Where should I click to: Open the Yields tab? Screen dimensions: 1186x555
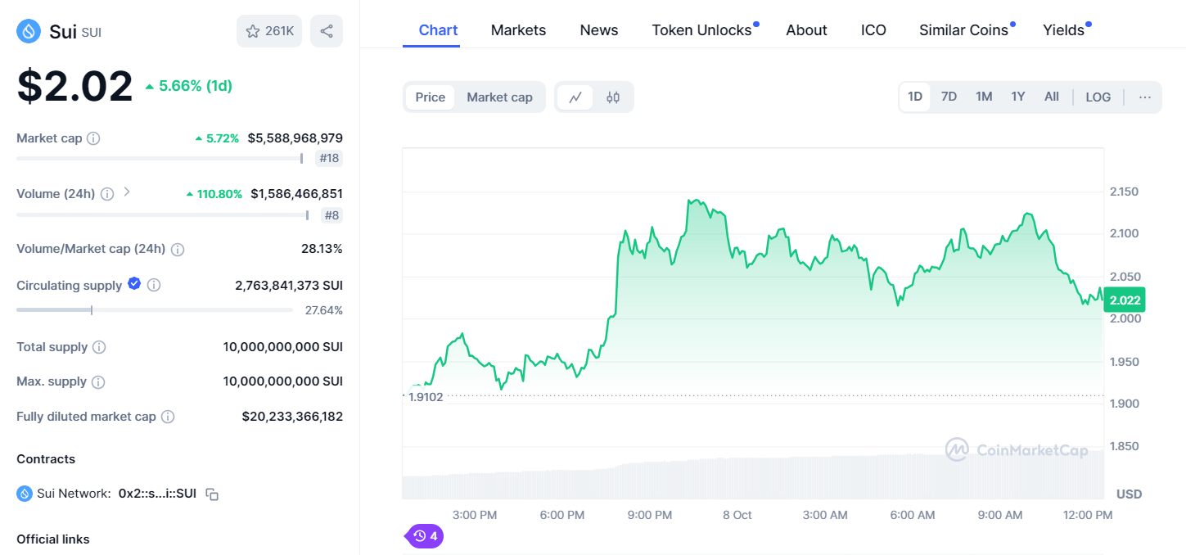coord(1063,30)
